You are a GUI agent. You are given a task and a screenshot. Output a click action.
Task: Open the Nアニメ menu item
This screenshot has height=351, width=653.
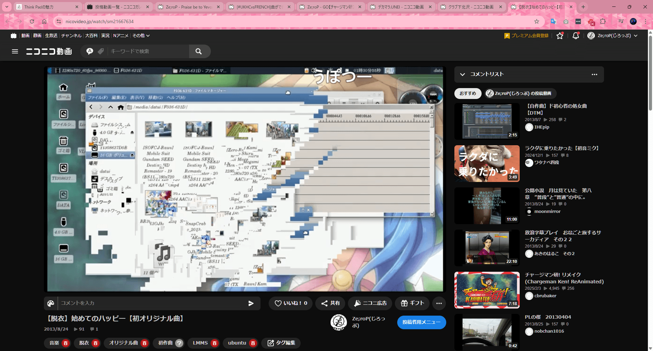(121, 35)
